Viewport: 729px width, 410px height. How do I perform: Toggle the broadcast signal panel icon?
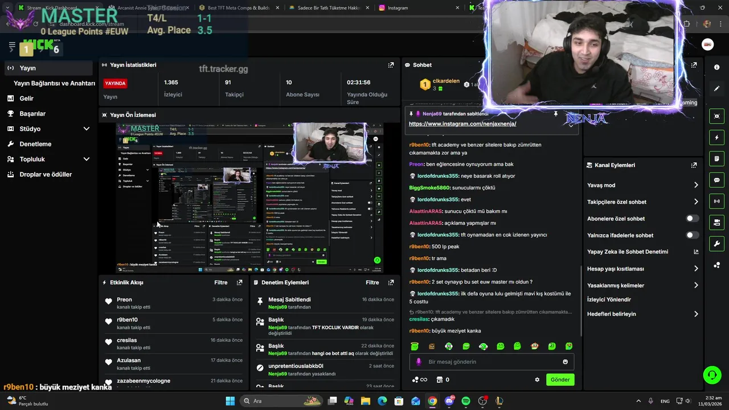pos(716,201)
